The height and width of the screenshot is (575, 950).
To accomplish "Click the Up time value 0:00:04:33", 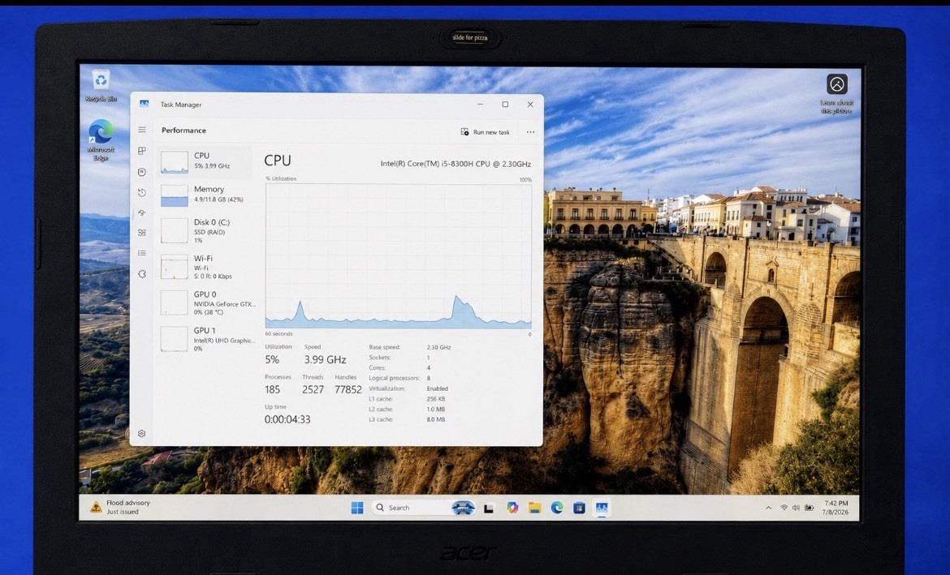I will point(287,418).
